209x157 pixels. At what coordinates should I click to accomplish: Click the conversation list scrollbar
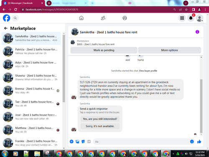pos(64,68)
